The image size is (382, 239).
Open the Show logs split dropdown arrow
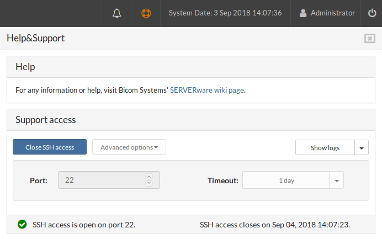point(362,147)
